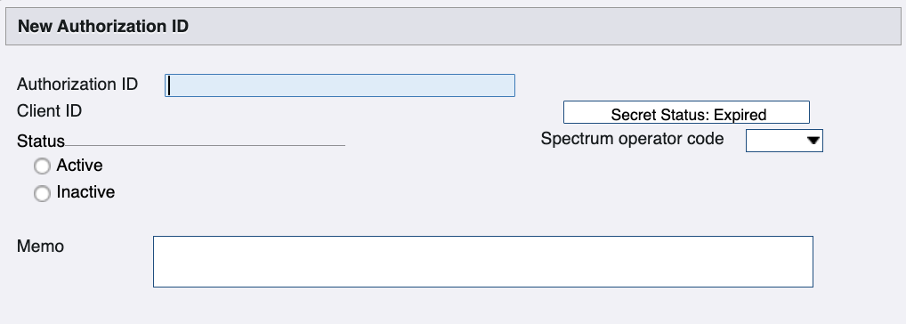
Task: Select the Active status radio button
Action: coord(42,166)
